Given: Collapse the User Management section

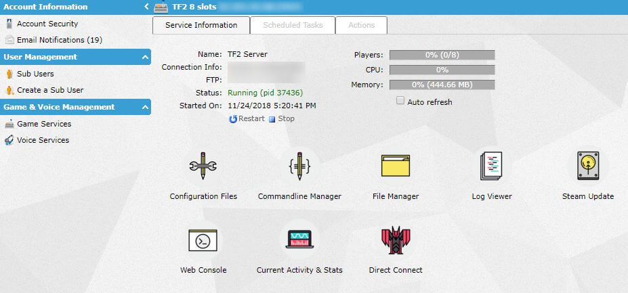Looking at the screenshot, I should click(x=146, y=58).
